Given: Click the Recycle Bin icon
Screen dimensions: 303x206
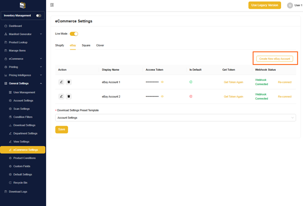Looking at the screenshot, I should tap(10, 183).
